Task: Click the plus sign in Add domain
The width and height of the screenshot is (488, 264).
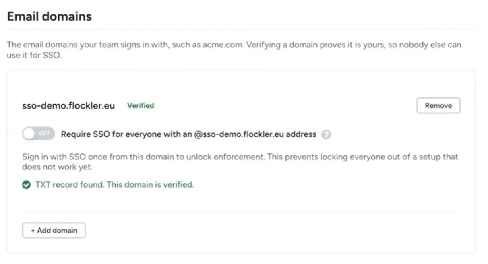Action: pyautogui.click(x=33, y=231)
